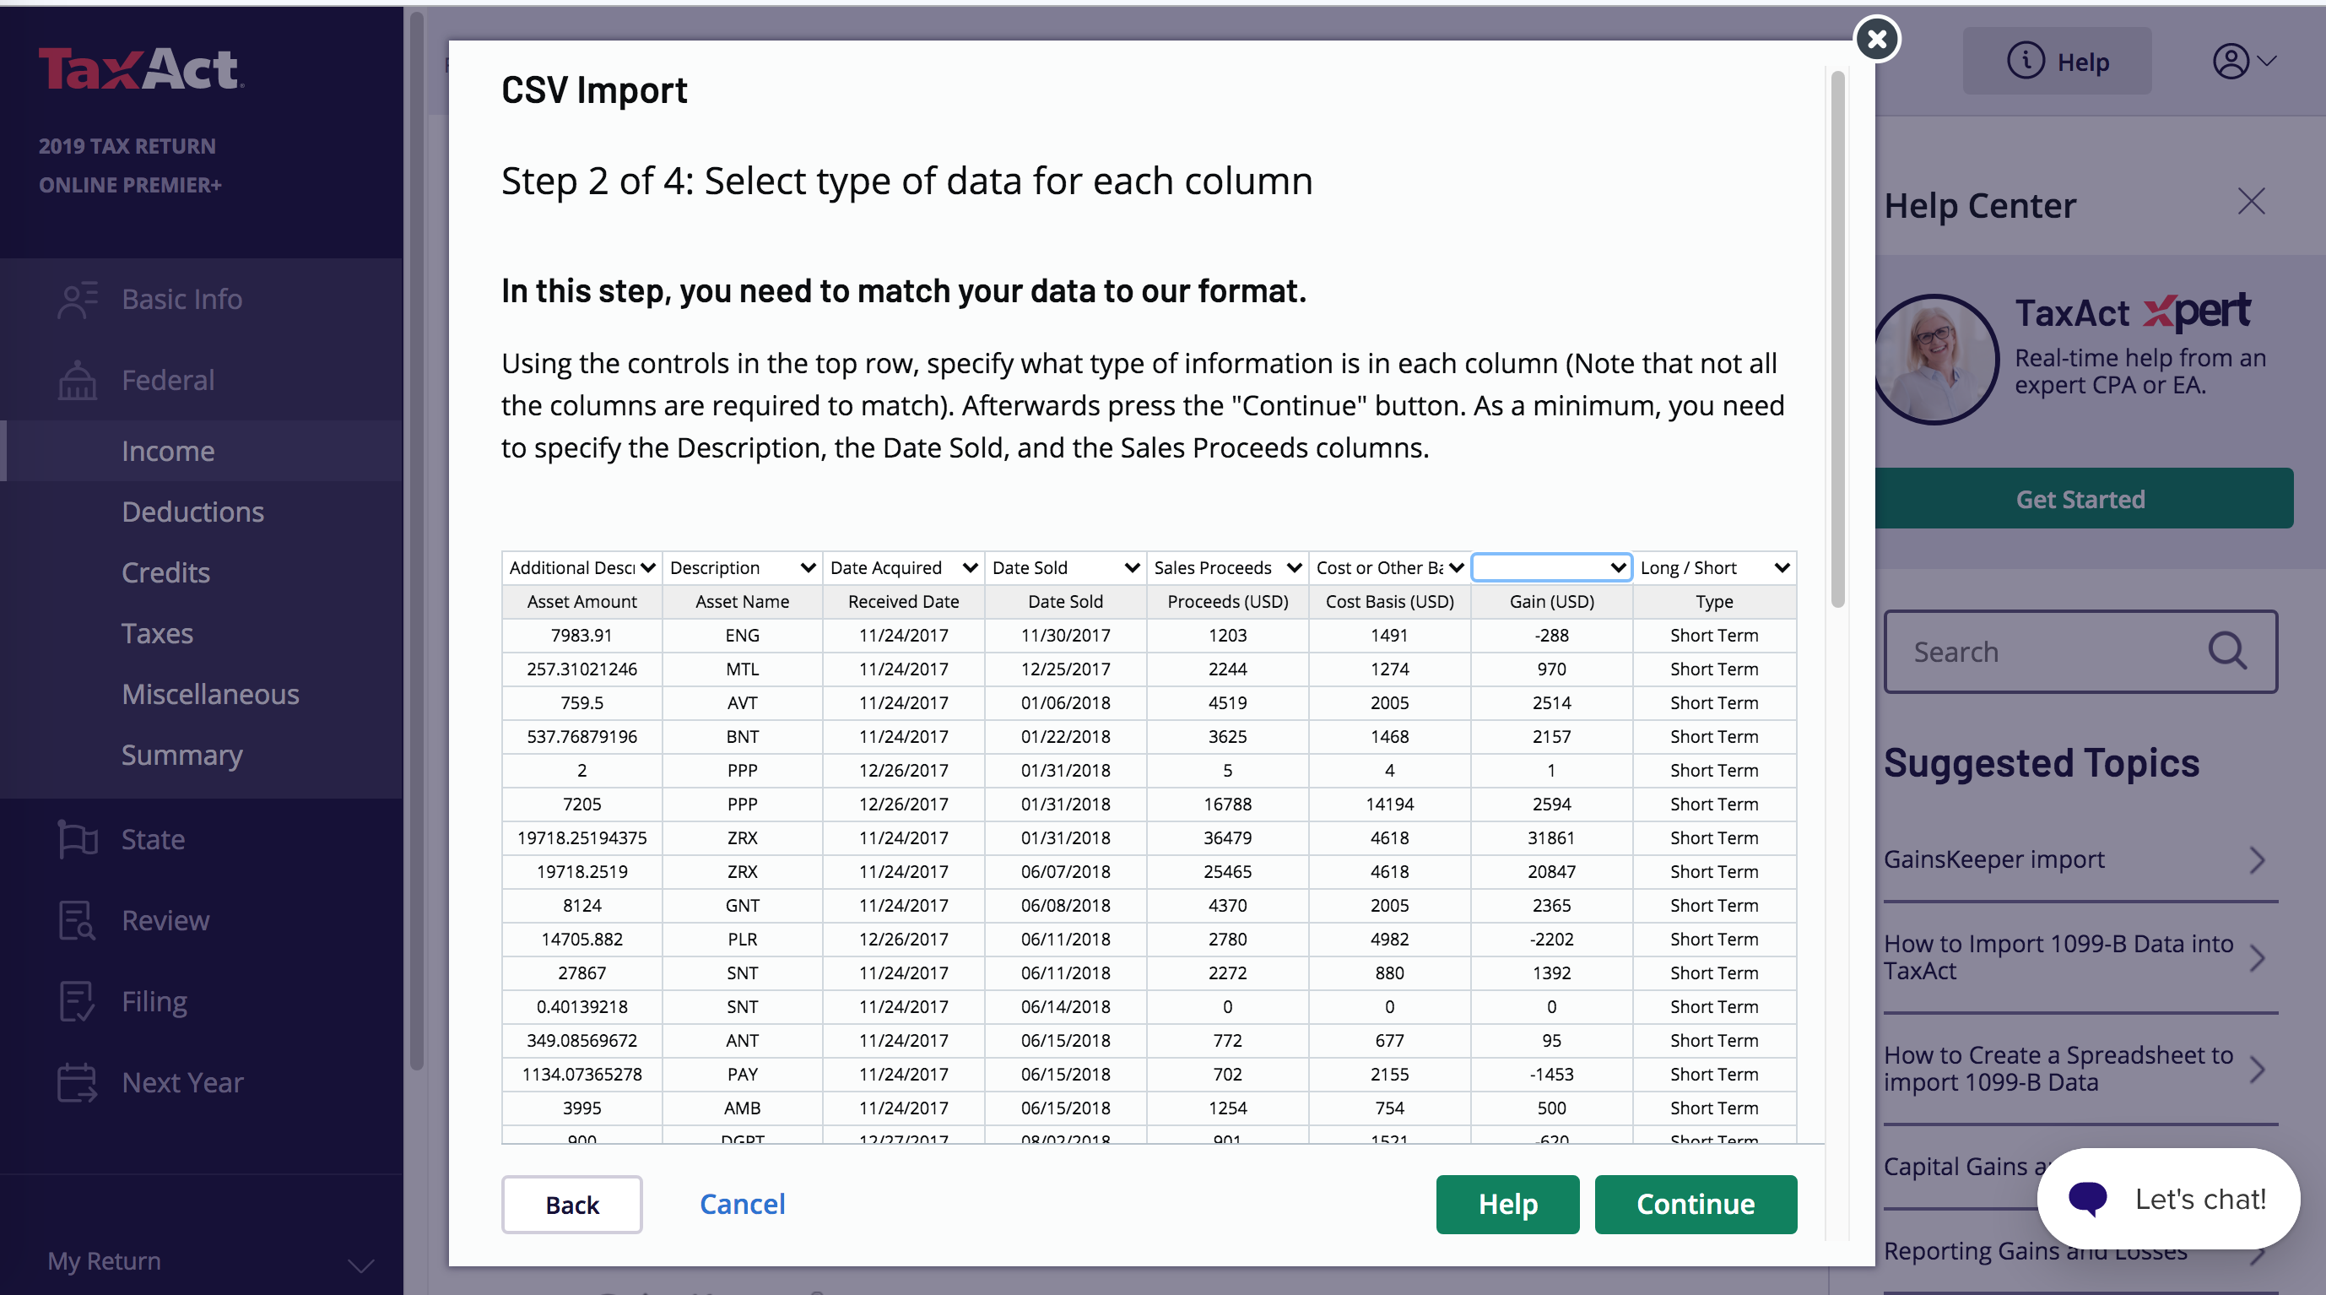
Task: Click the user account profile icon
Action: tap(2231, 62)
